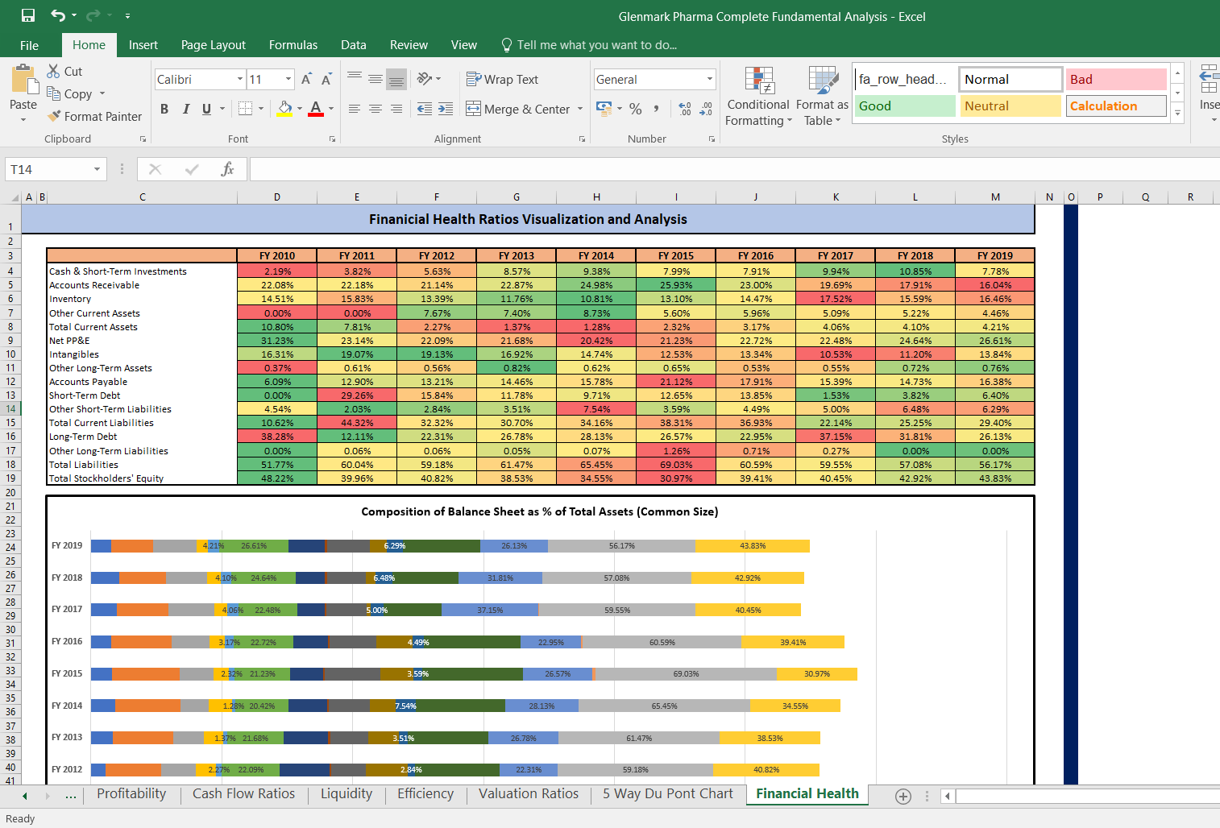
Task: Increase the cell indent
Action: pos(446,109)
